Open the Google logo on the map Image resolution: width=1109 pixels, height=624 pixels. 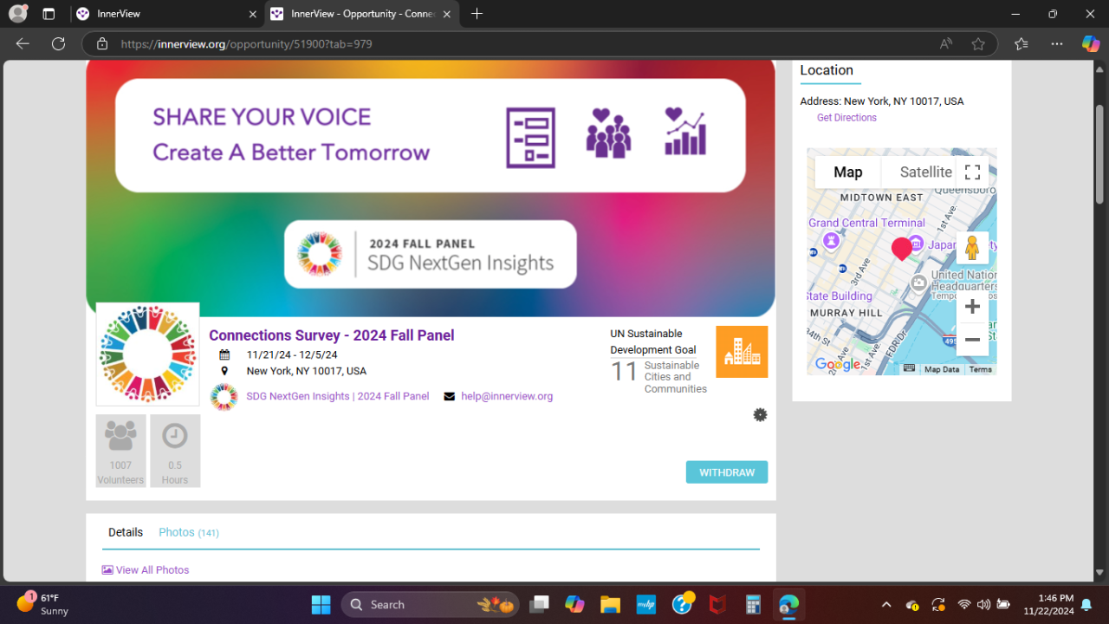tap(838, 365)
